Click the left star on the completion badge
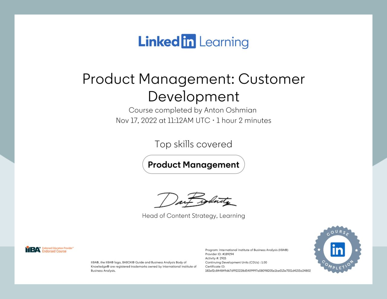Viewport: 387px width, 299px height. [x=319, y=250]
